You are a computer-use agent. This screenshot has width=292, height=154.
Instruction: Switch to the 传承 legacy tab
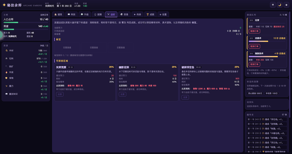pos(138,14)
